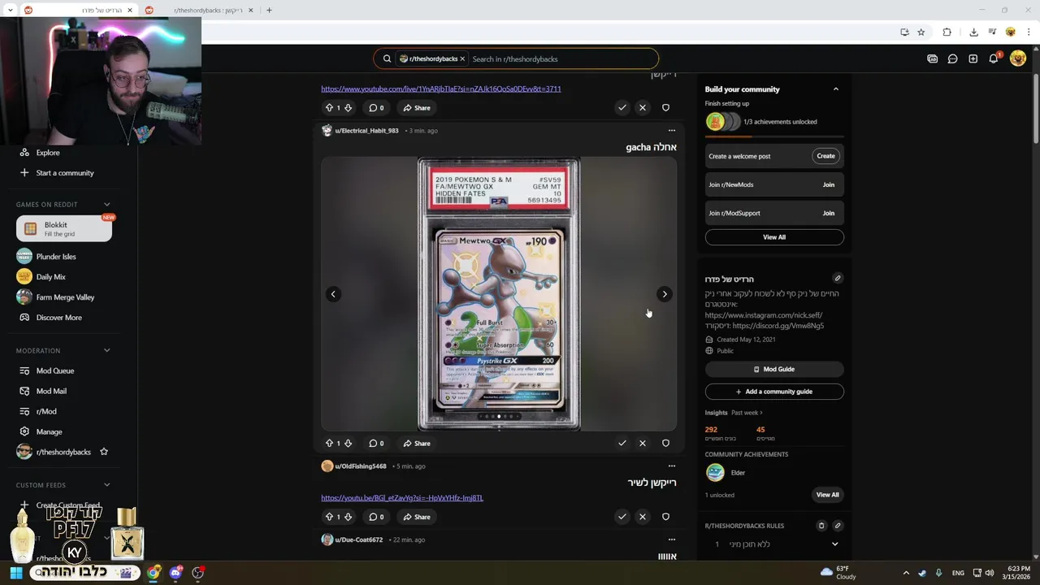Expand rule 1 in community rules
Image resolution: width=1040 pixels, height=585 pixels.
834,544
